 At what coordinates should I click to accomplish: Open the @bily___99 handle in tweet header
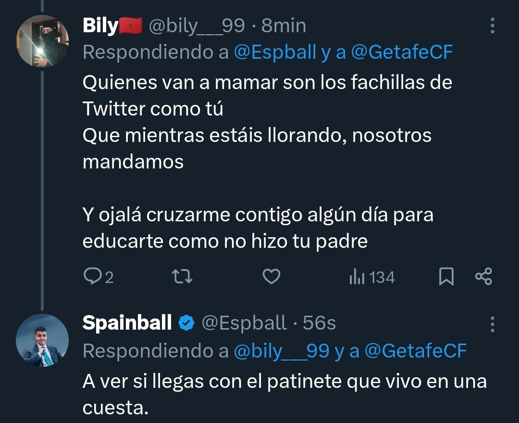point(197,26)
